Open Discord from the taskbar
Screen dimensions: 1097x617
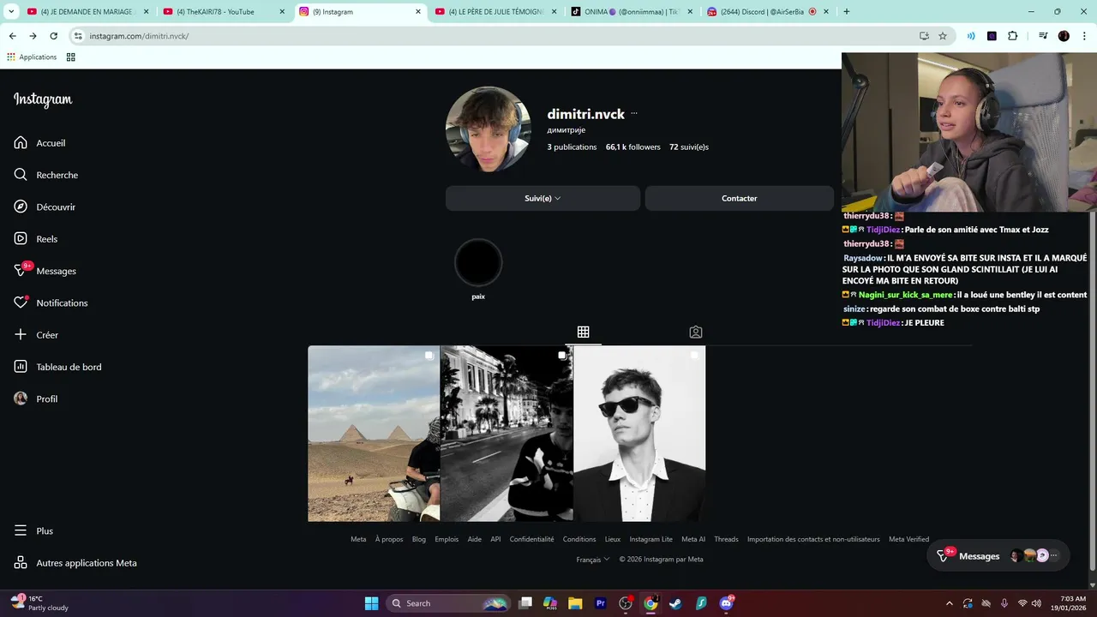727,603
